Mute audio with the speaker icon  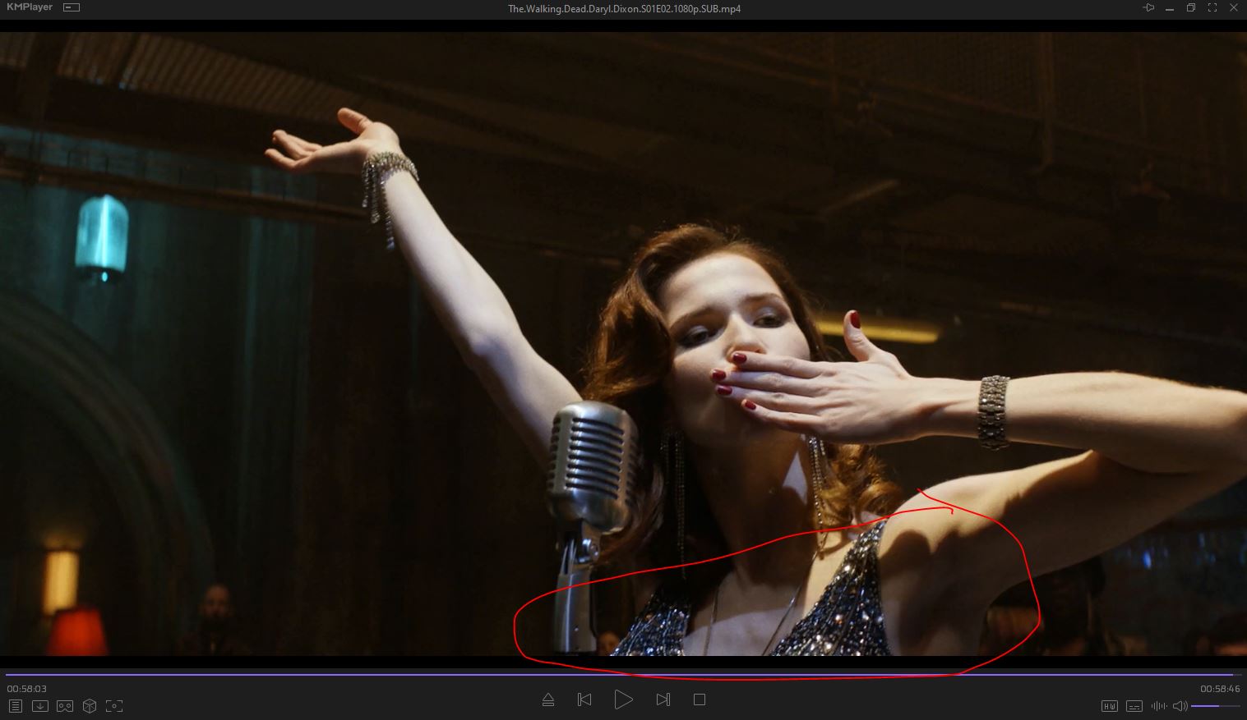click(1180, 706)
